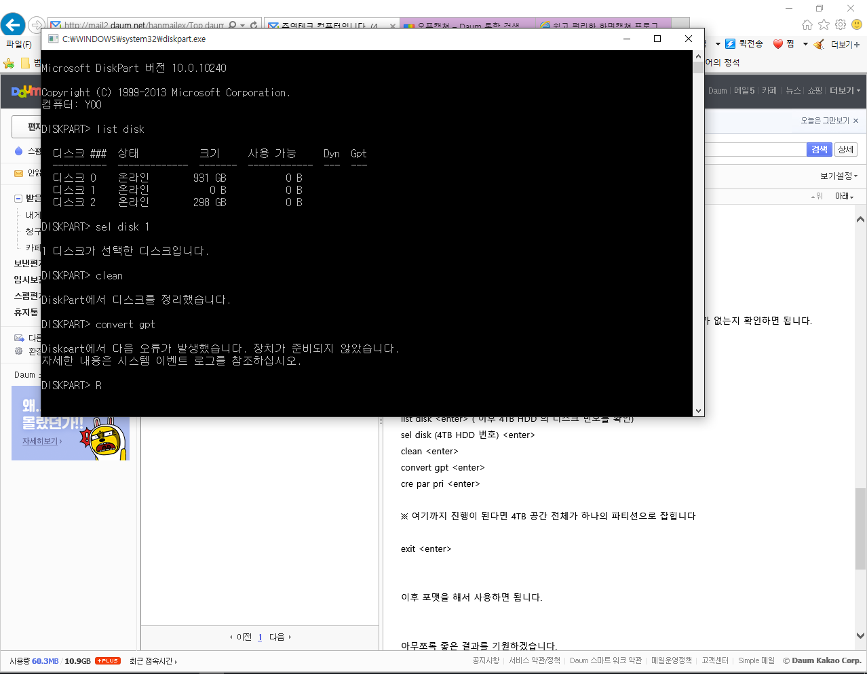Click the +PLUS storage badge

tap(108, 660)
